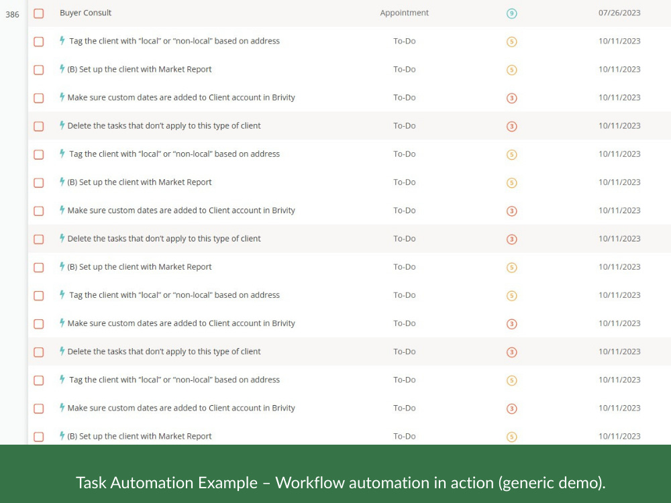Click priority 9 circle on Buyer Consult row
The image size is (671, 503).
click(511, 13)
